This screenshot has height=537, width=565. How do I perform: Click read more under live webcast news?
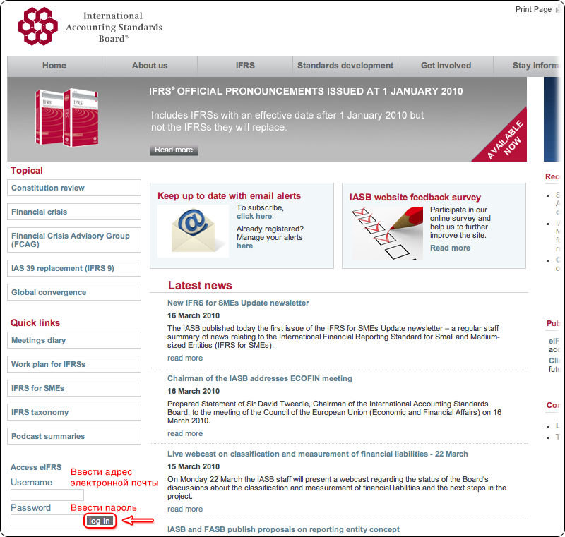pos(185,509)
